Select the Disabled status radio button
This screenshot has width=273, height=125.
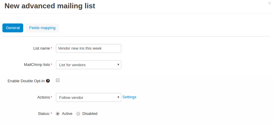(78, 114)
